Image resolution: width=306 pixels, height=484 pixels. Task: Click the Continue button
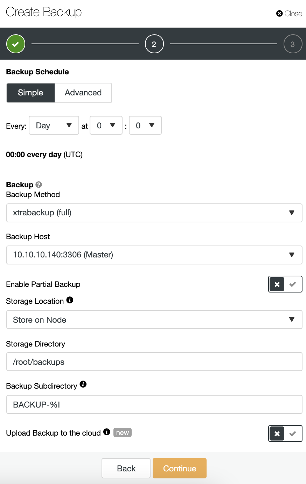180,468
